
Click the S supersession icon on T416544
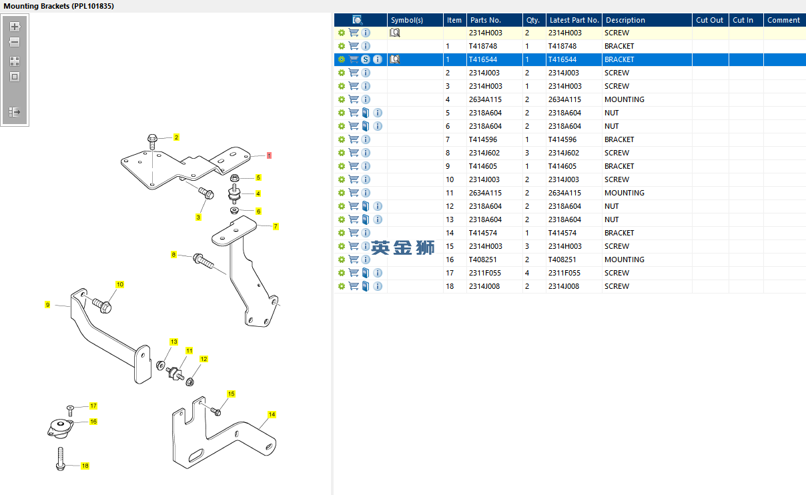pos(366,59)
